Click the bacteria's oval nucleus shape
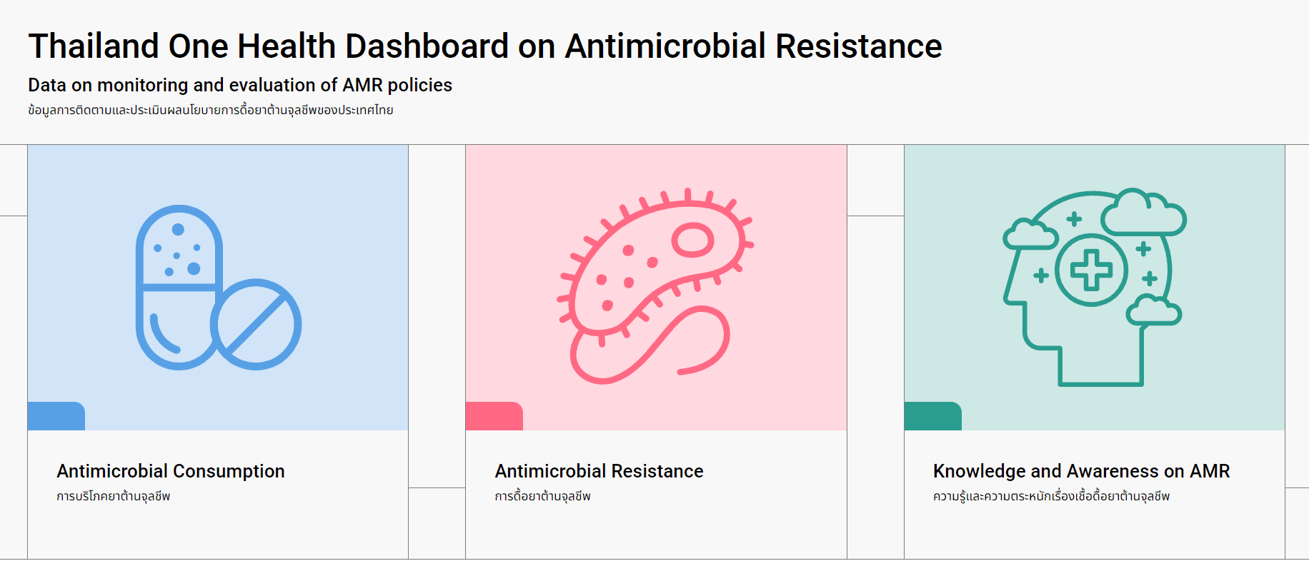This screenshot has height=561, width=1309. 692,241
